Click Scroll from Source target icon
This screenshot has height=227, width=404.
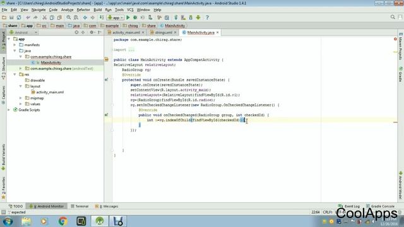coord(76,32)
